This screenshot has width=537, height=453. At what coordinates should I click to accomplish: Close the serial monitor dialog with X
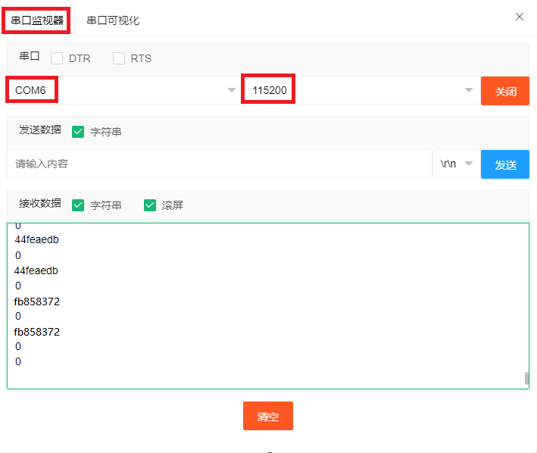(x=520, y=17)
